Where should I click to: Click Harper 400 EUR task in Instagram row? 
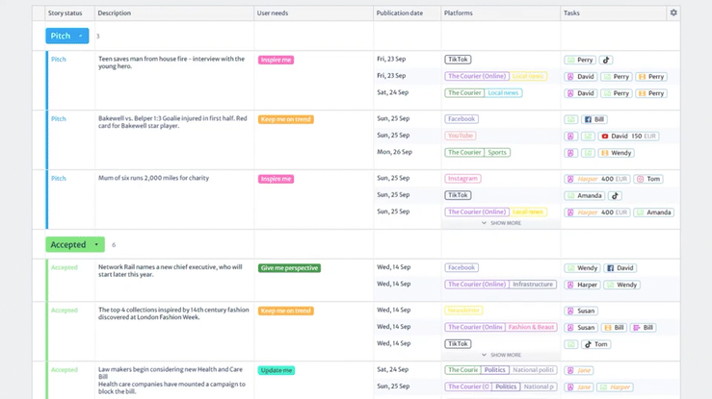597,179
